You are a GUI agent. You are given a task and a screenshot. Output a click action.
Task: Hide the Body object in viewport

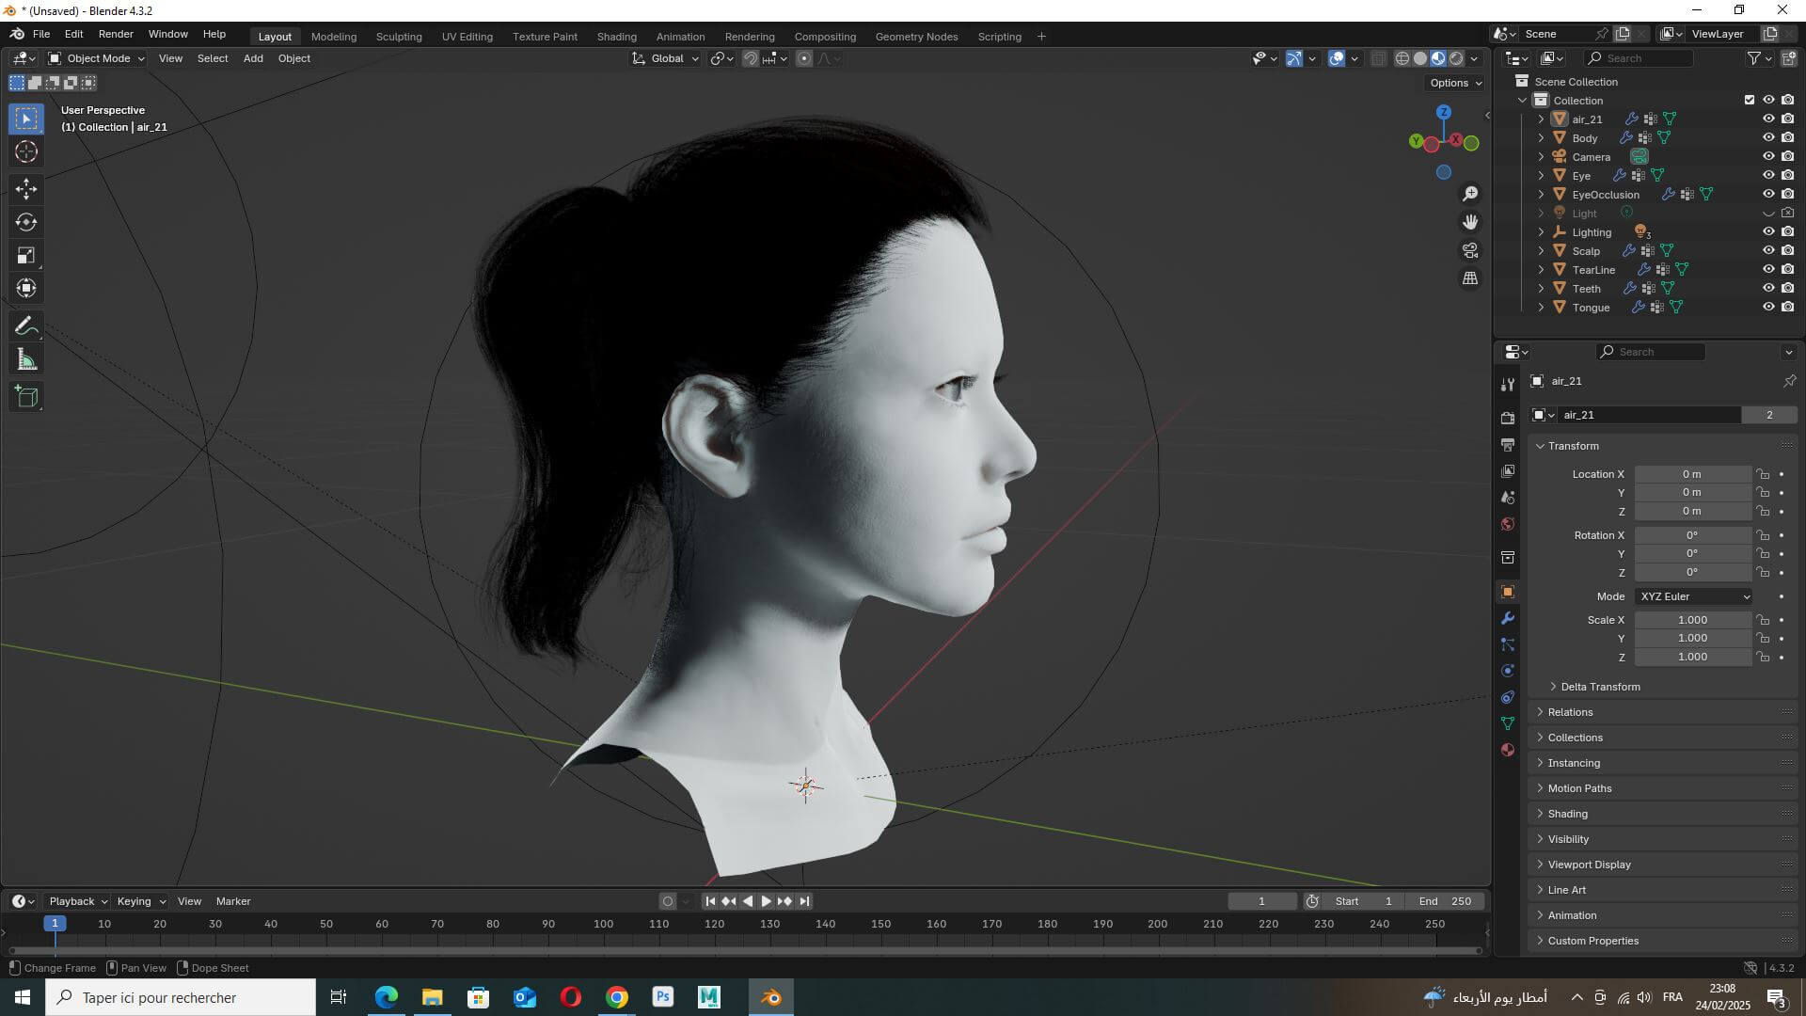[1768, 137]
